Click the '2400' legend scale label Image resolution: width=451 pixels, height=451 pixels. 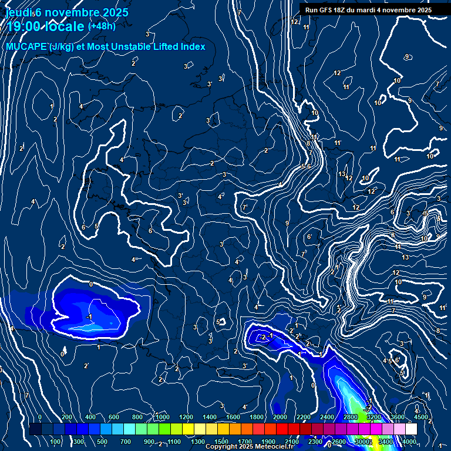(327, 417)
